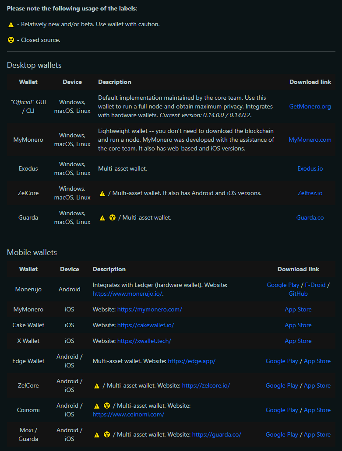This screenshot has width=342, height=451.
Task: Open mobile ZelCore's App Store link
Action: click(x=317, y=386)
